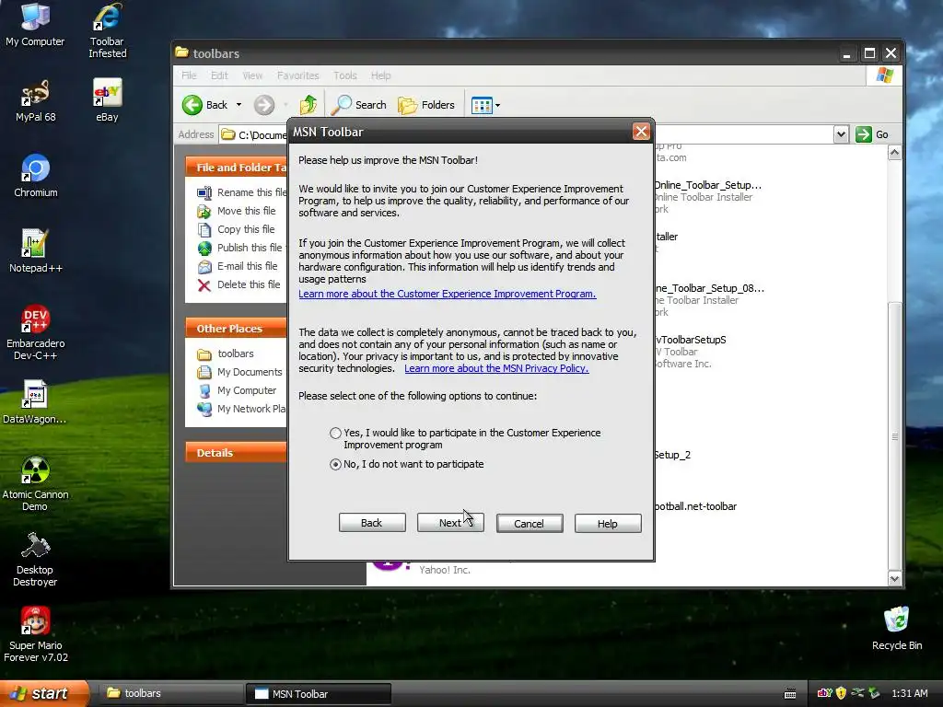Viewport: 943px width, 707px height.
Task: Open Back button history dropdown
Action: click(239, 105)
